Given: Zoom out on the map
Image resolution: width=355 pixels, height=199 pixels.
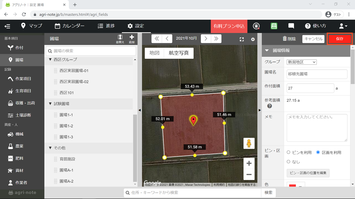Looking at the screenshot, I should pyautogui.click(x=249, y=174).
